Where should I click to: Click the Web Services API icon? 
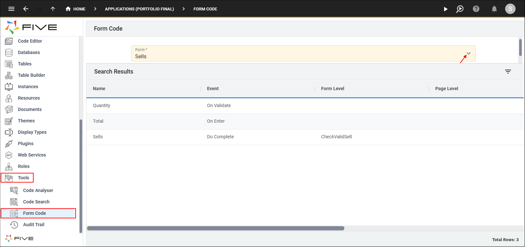coord(9,155)
